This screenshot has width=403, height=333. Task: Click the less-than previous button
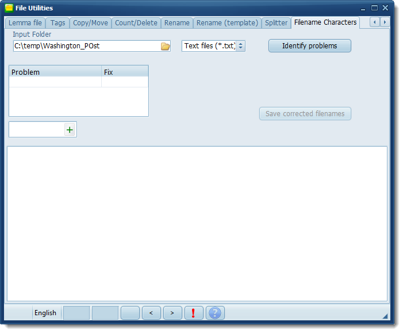point(151,313)
